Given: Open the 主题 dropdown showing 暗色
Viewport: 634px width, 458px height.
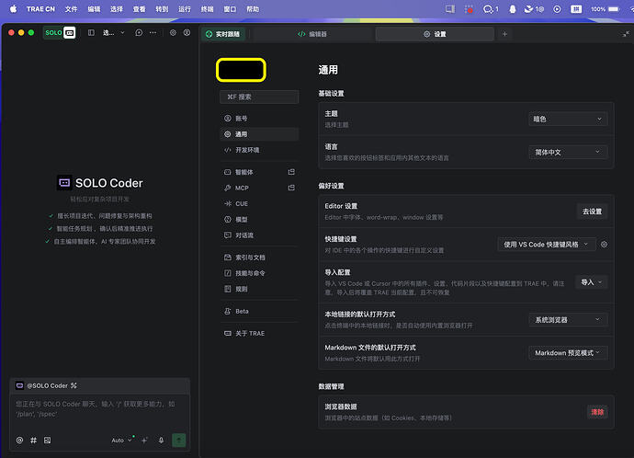Looking at the screenshot, I should (568, 119).
